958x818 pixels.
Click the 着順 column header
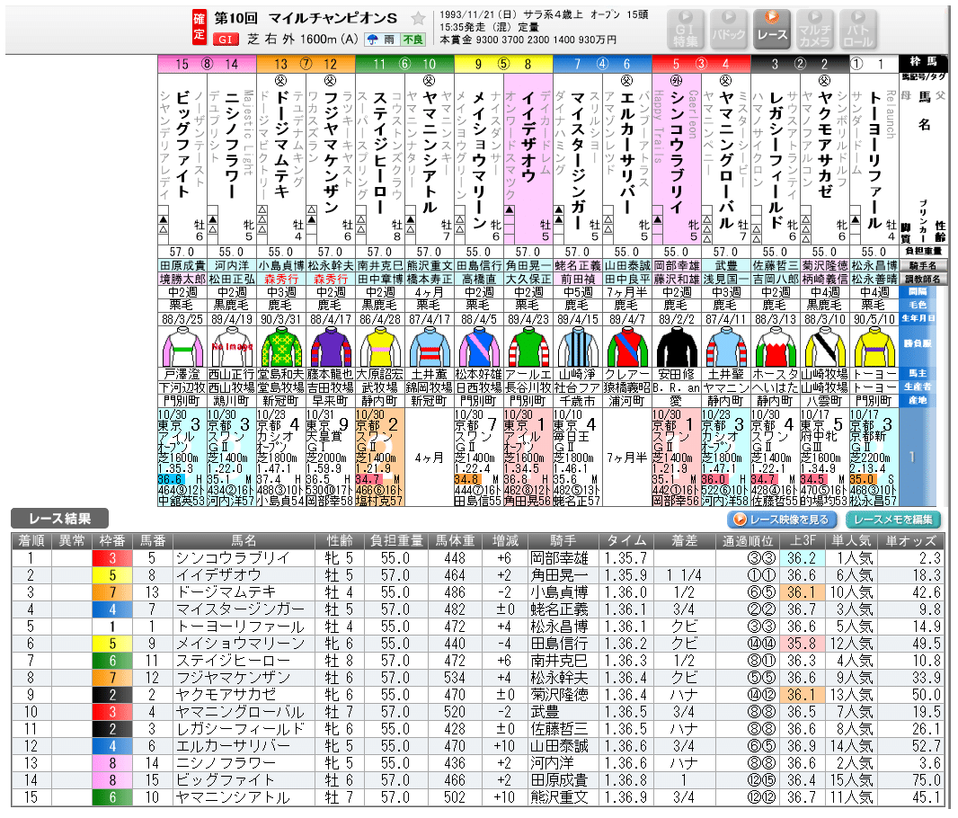click(x=31, y=540)
